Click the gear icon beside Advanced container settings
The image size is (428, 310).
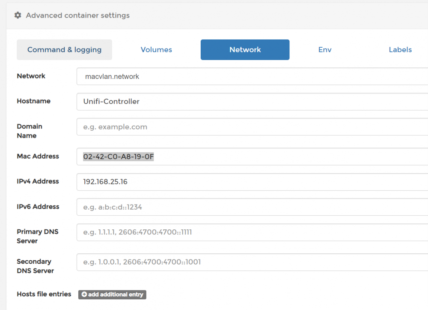[18, 15]
